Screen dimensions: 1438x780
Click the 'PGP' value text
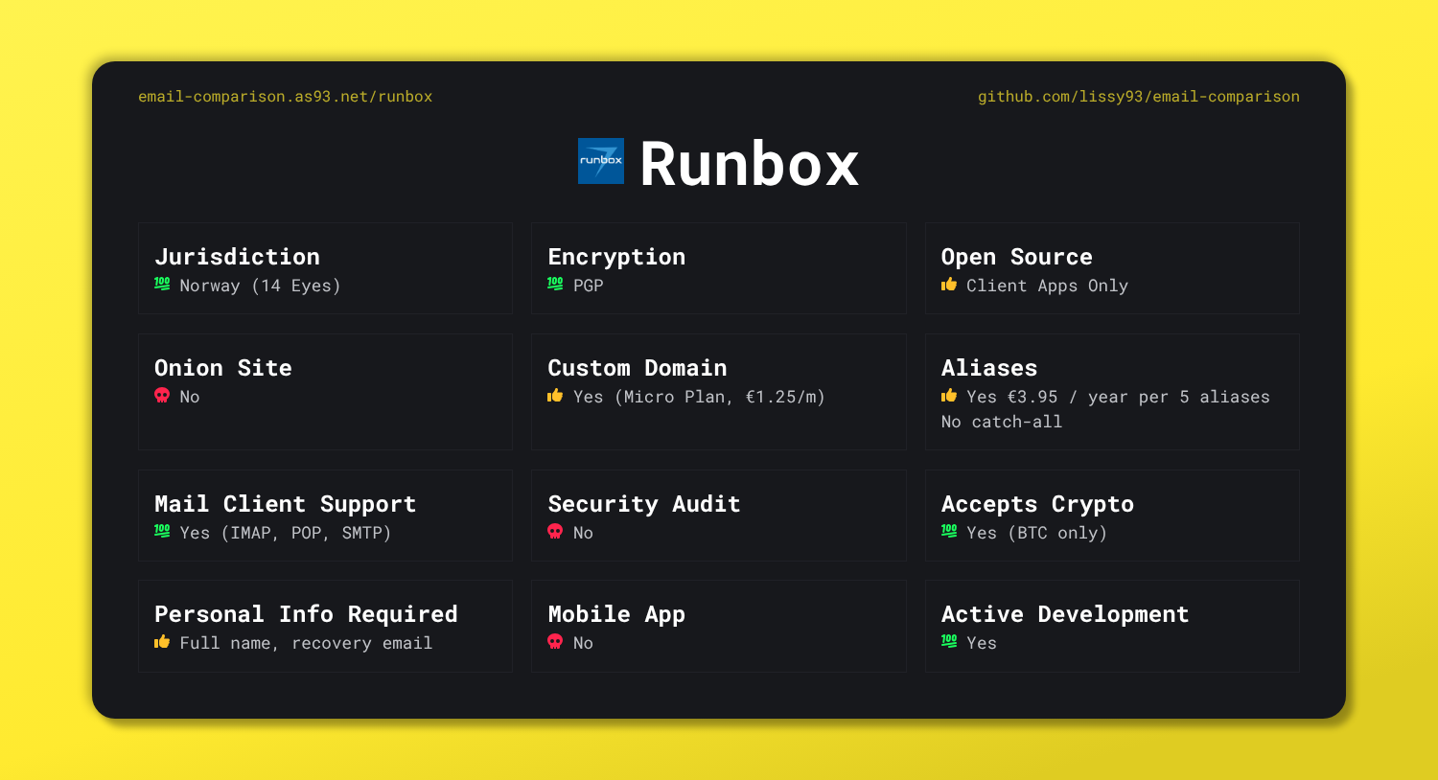pyautogui.click(x=589, y=286)
